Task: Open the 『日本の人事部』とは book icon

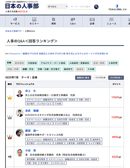Action: pos(117,6)
